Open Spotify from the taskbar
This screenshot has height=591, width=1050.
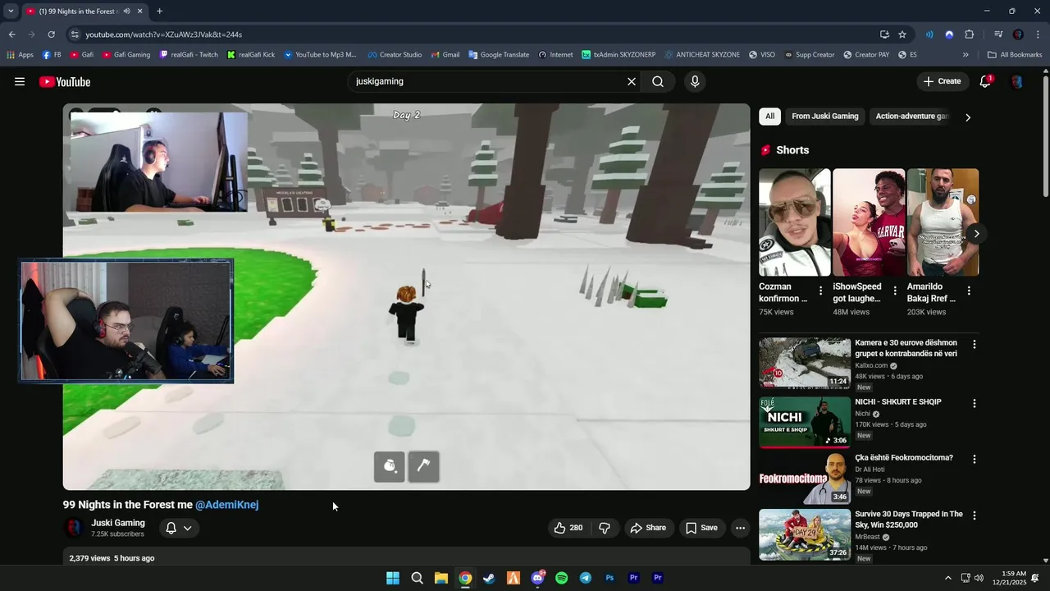point(561,578)
